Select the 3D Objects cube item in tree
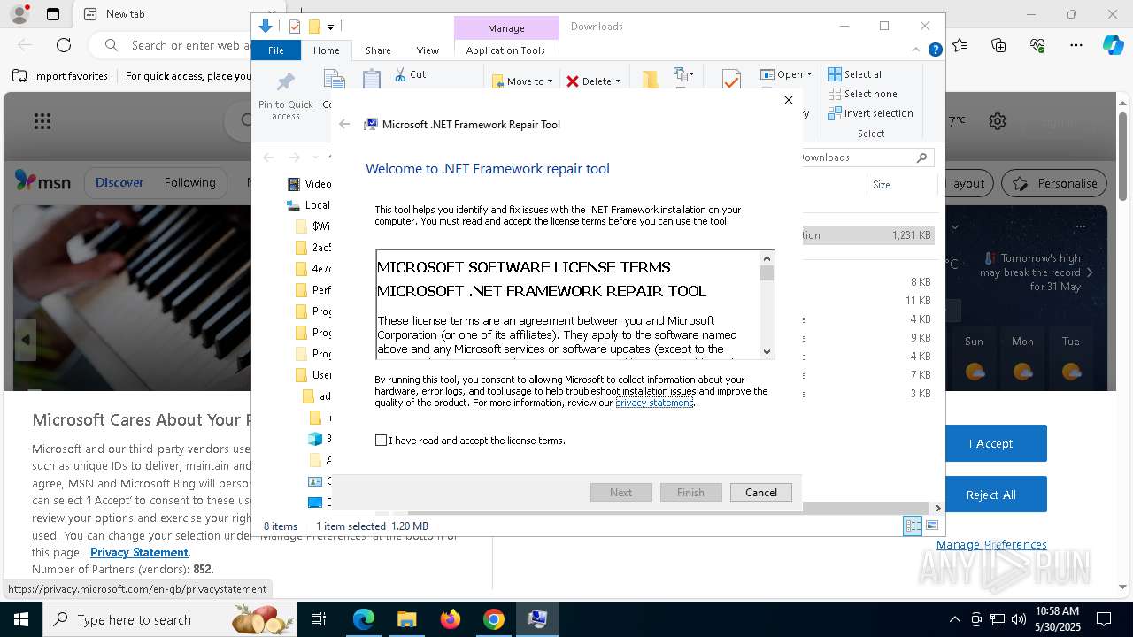The width and height of the screenshot is (1133, 637). coord(320,439)
